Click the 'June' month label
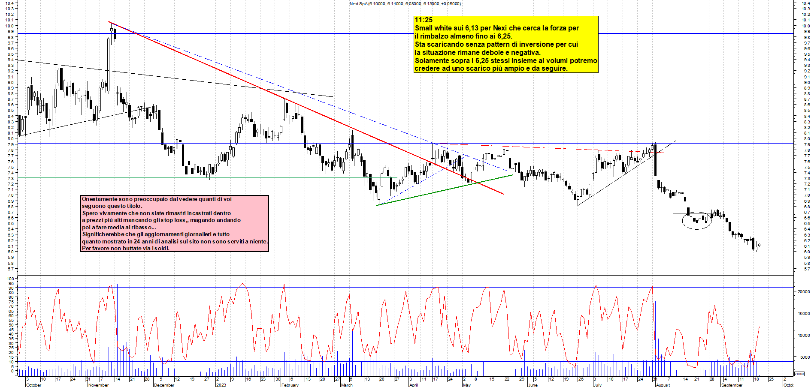Screen dimensions: 811x387 click(533, 385)
